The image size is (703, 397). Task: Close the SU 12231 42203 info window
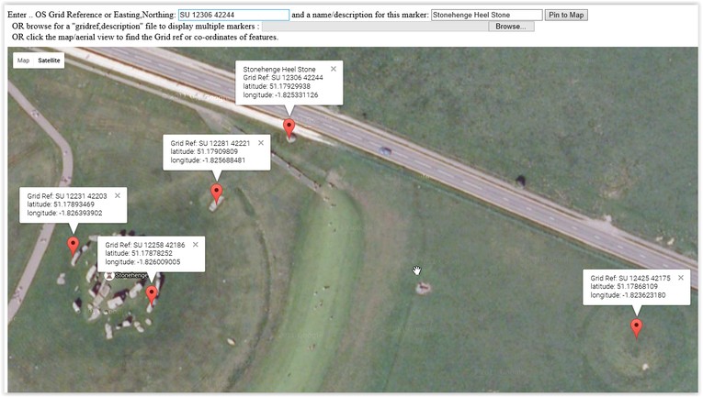coord(118,195)
